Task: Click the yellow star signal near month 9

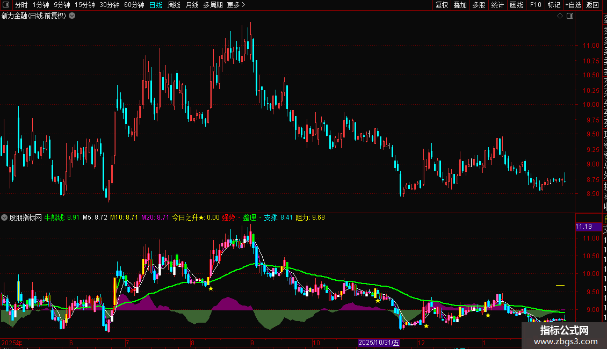Action: 211,288
